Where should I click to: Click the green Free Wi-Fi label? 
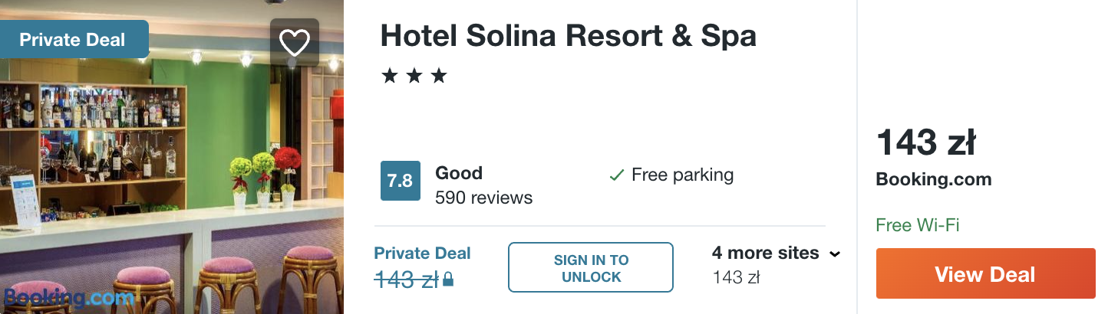(x=918, y=225)
